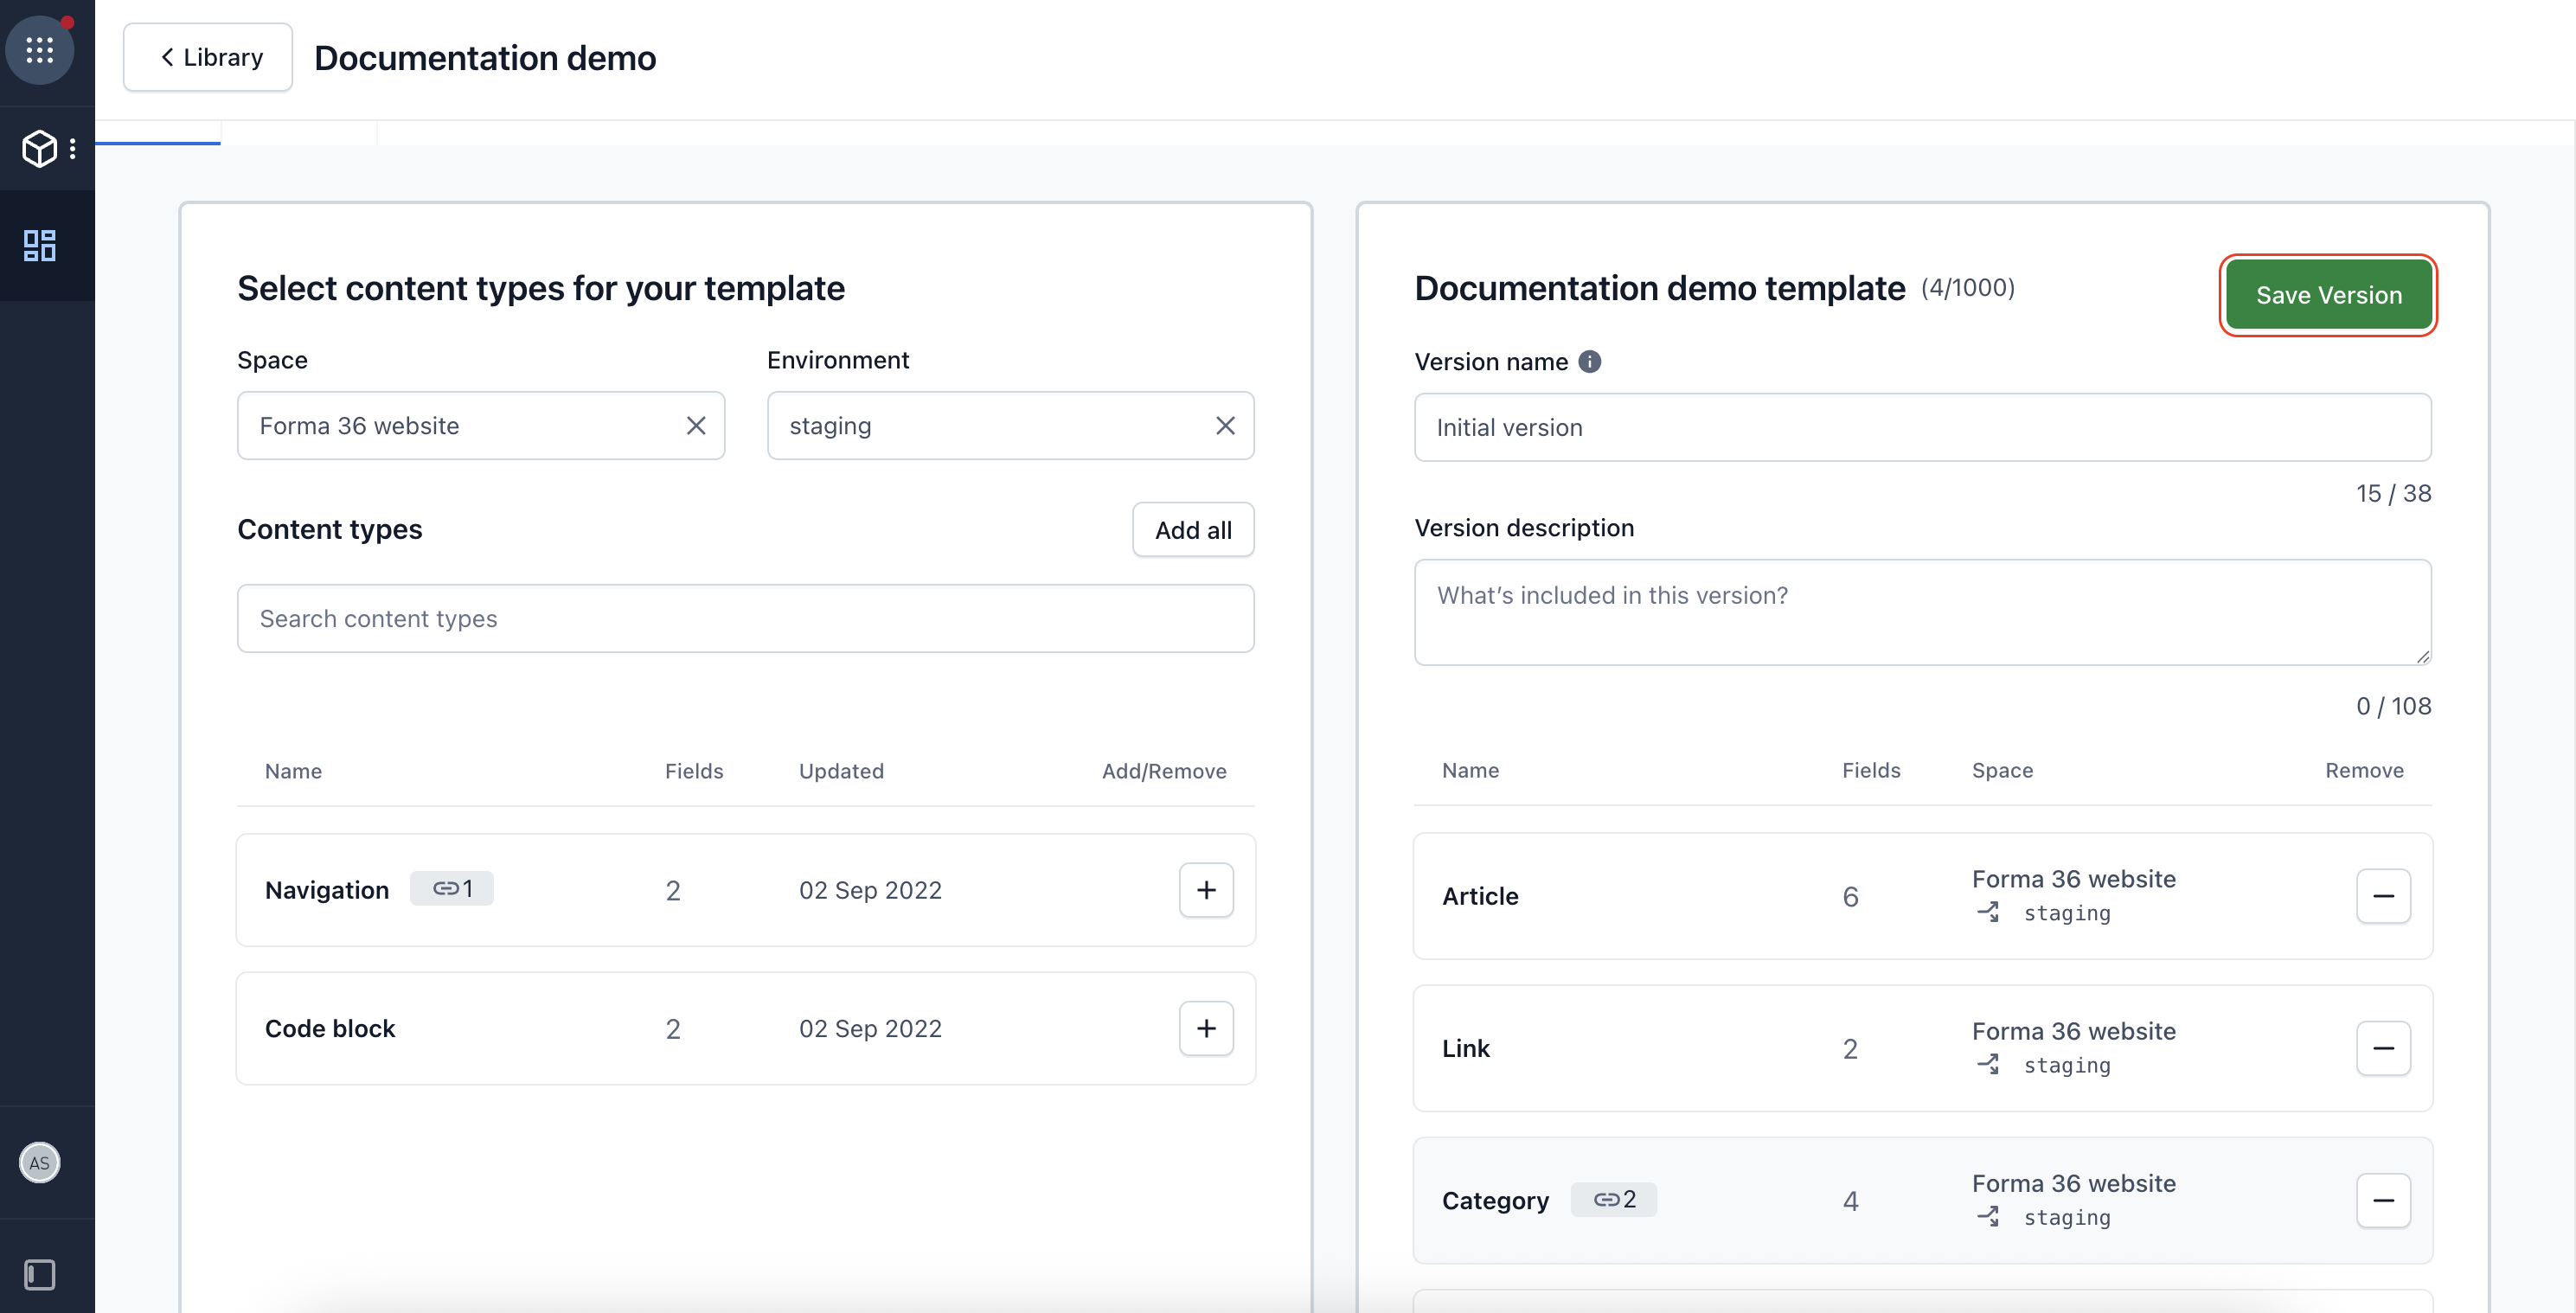Add the Navigation content type
The image size is (2576, 1313).
pos(1206,890)
